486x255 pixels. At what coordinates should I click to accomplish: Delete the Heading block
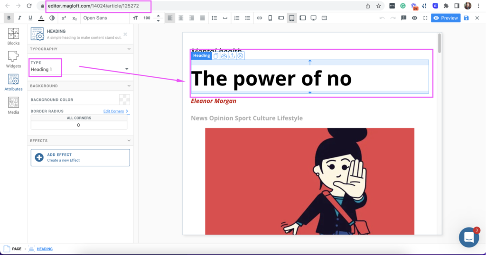tap(240, 56)
